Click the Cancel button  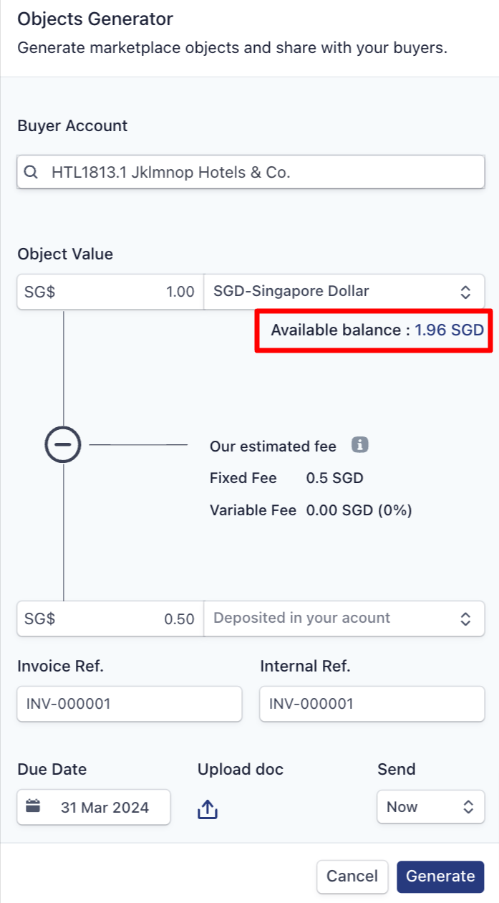pos(352,876)
